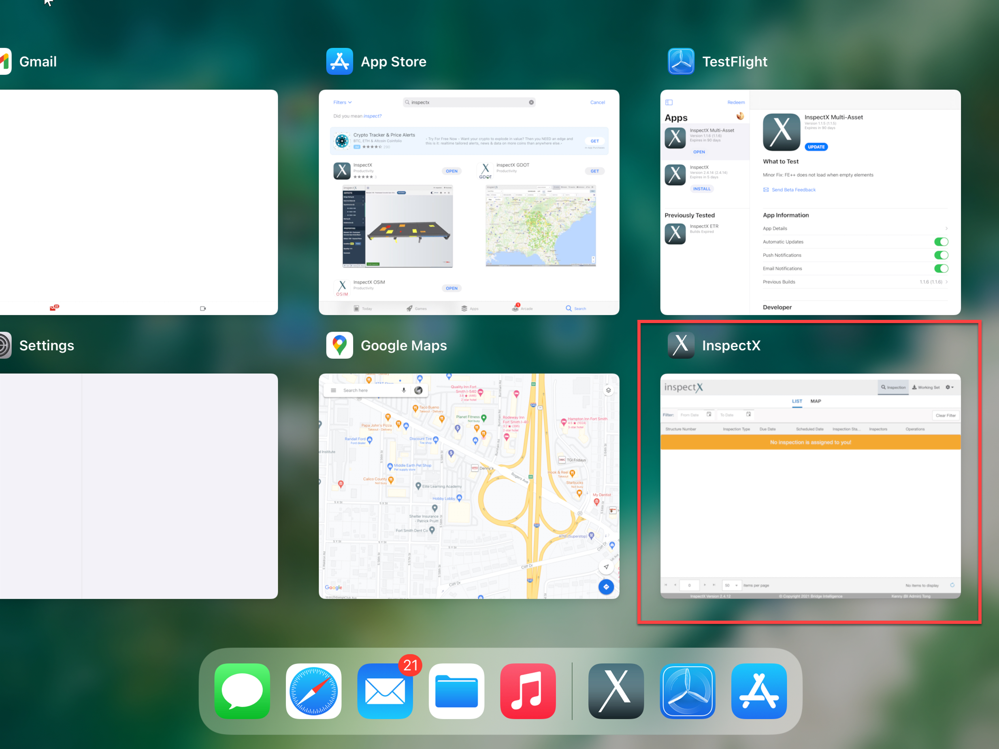Tap GET for Crypto Tracker ad
The height and width of the screenshot is (749, 999).
click(x=595, y=141)
